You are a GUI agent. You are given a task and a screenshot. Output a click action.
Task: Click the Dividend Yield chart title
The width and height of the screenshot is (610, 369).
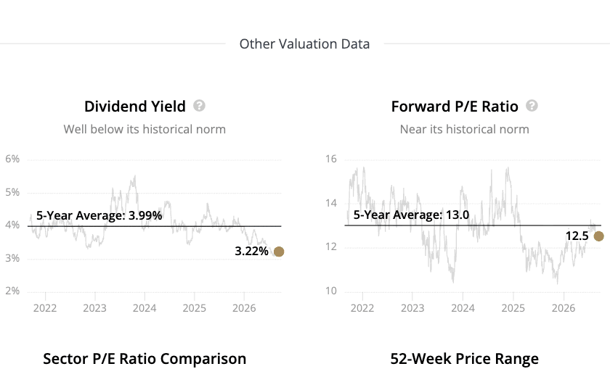[135, 107]
